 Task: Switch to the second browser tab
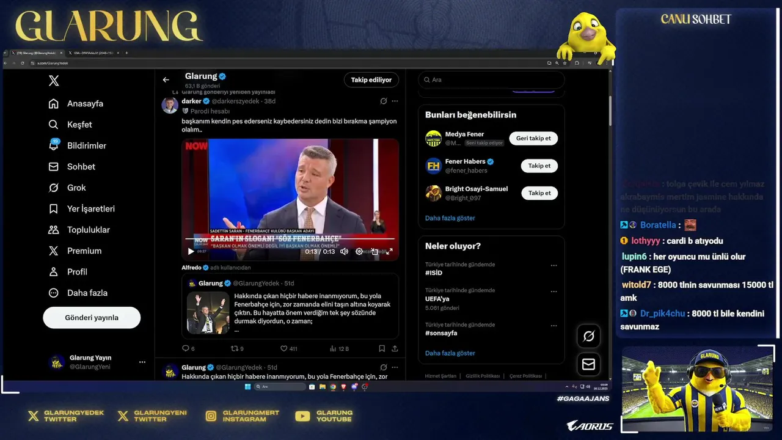[x=93, y=53]
